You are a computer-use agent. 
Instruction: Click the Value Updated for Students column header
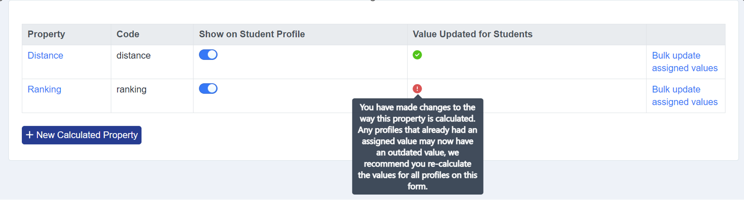click(472, 34)
